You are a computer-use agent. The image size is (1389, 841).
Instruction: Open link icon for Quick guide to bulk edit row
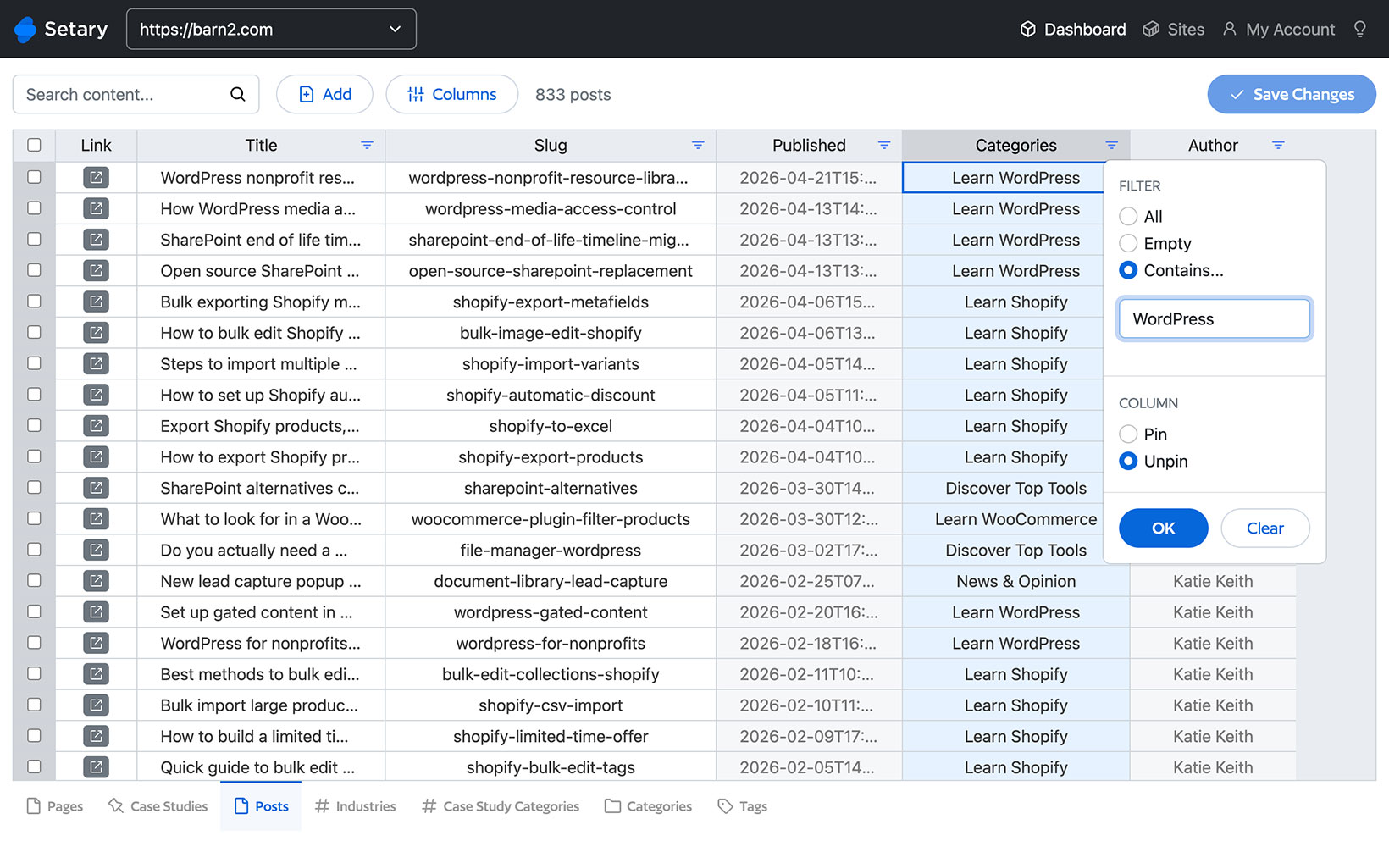coord(96,767)
